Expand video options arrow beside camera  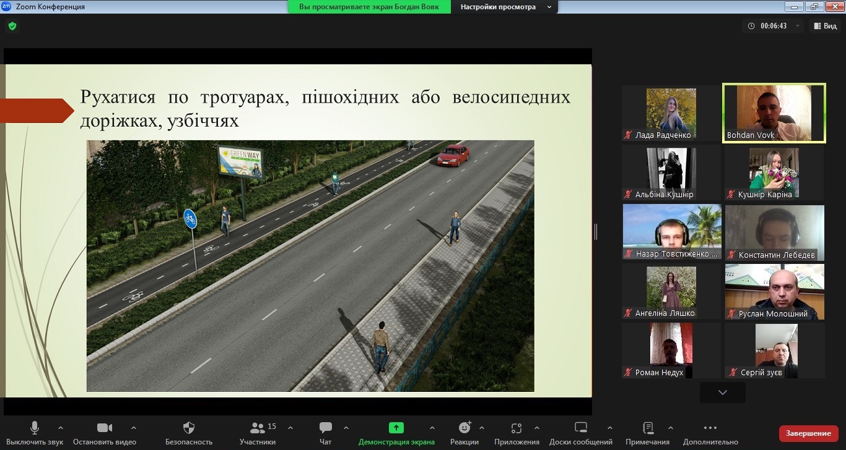134,428
